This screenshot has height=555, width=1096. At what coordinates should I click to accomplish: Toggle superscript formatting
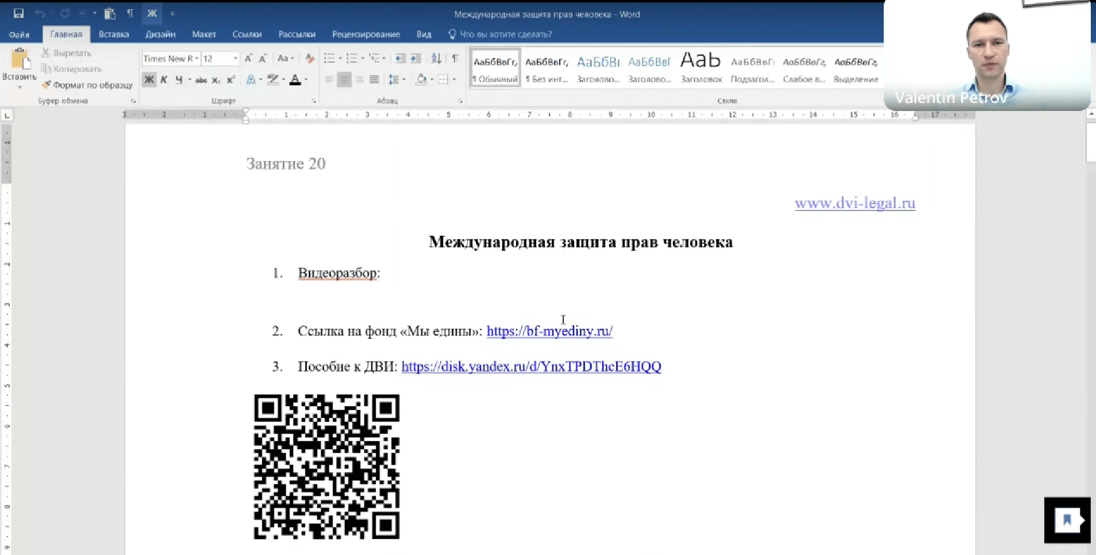click(231, 79)
